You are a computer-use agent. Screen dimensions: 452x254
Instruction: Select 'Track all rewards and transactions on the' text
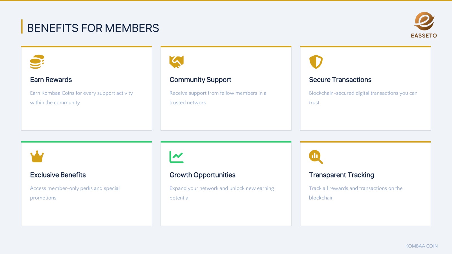pos(356,188)
